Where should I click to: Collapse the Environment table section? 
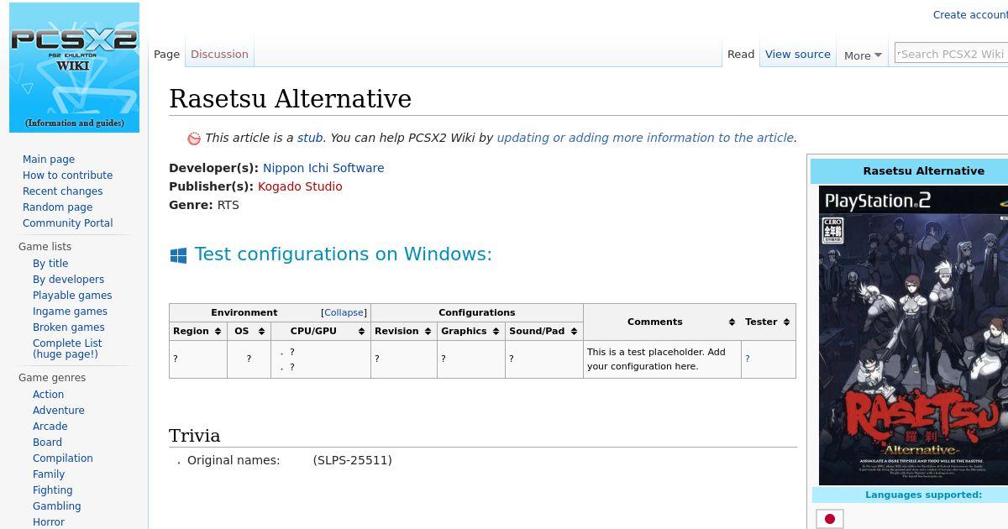(x=344, y=313)
